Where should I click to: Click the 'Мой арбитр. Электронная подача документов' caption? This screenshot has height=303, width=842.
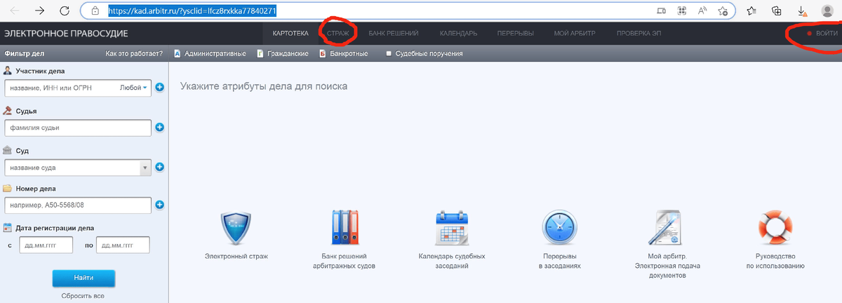click(667, 267)
